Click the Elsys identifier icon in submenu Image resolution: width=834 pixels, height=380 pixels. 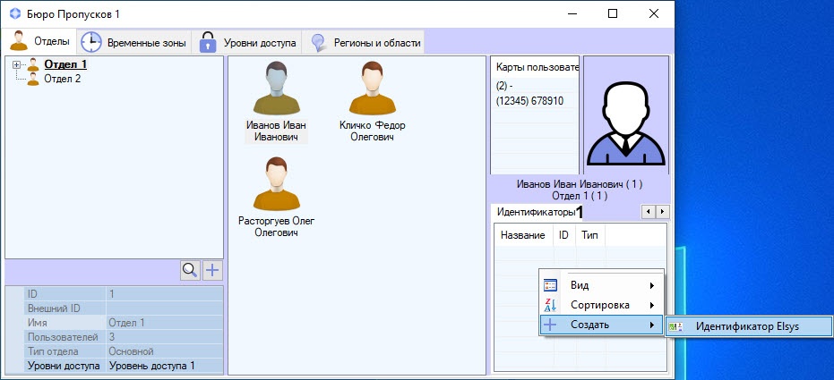[675, 327]
